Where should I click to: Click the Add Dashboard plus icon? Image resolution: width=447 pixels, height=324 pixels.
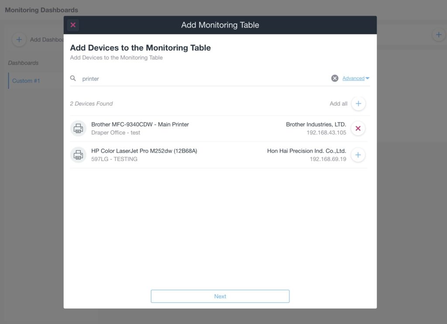19,40
